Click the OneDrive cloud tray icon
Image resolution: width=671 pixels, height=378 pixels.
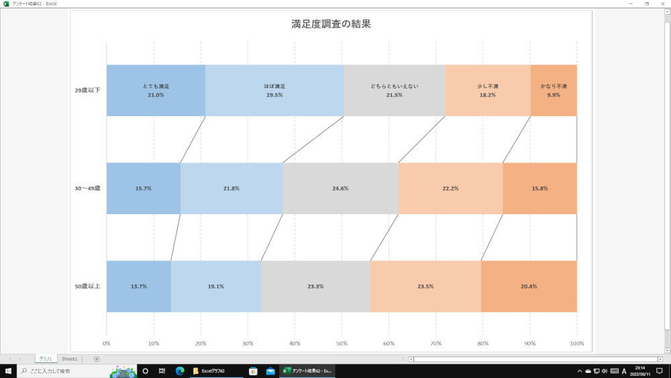[588, 371]
